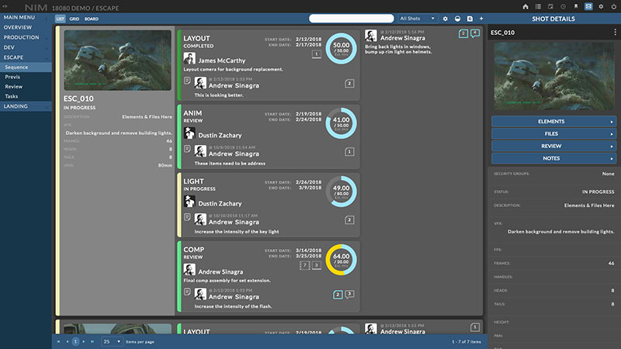Open the 25 items per page dropdown
The height and width of the screenshot is (349, 621).
coord(112,341)
